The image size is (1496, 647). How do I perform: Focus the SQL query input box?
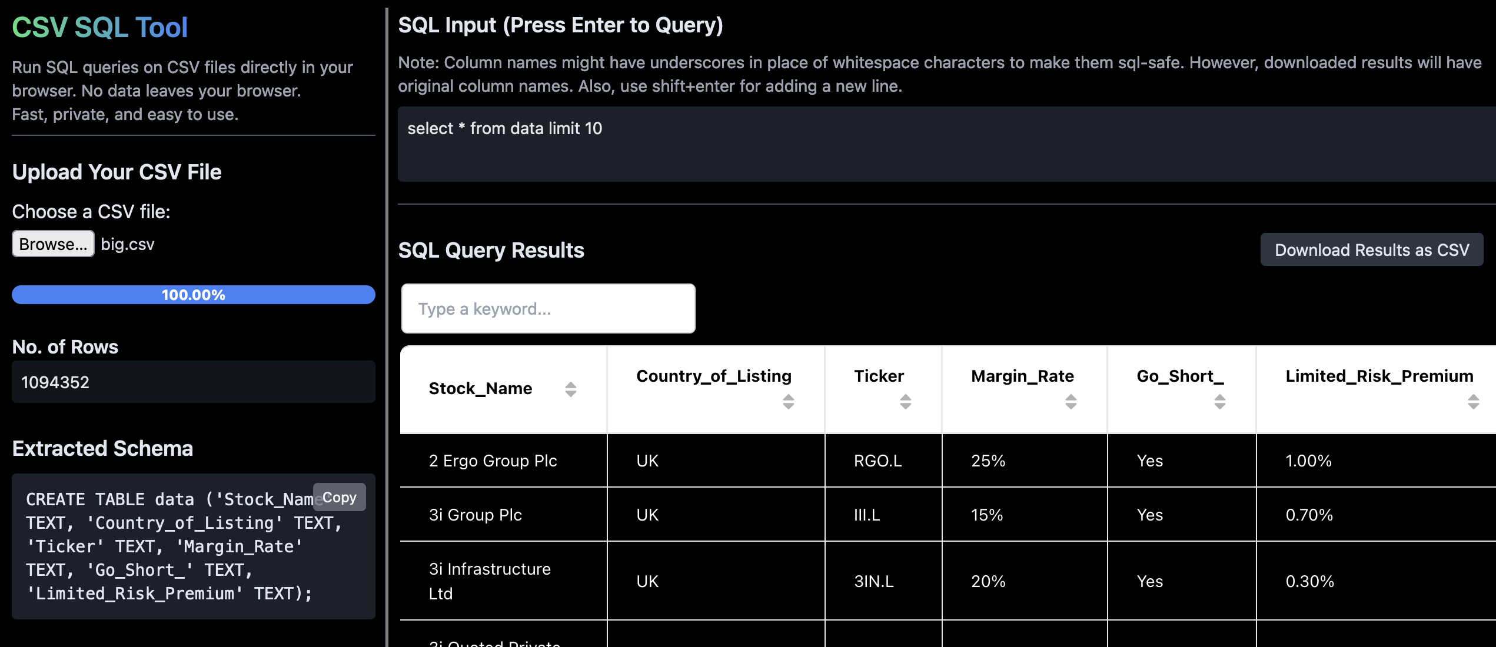coord(942,144)
